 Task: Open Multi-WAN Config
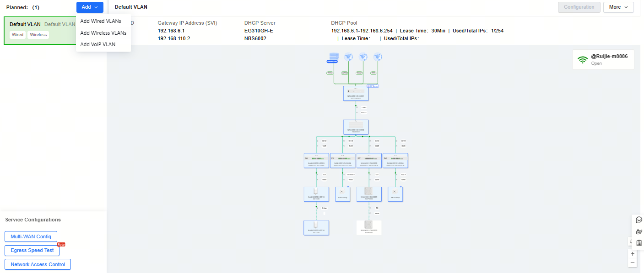click(x=31, y=236)
